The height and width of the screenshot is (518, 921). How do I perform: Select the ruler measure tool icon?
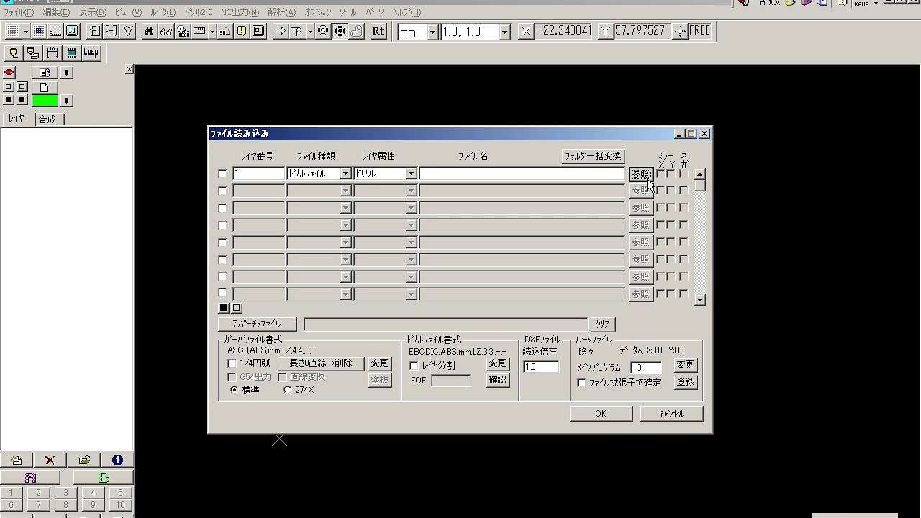pos(199,32)
